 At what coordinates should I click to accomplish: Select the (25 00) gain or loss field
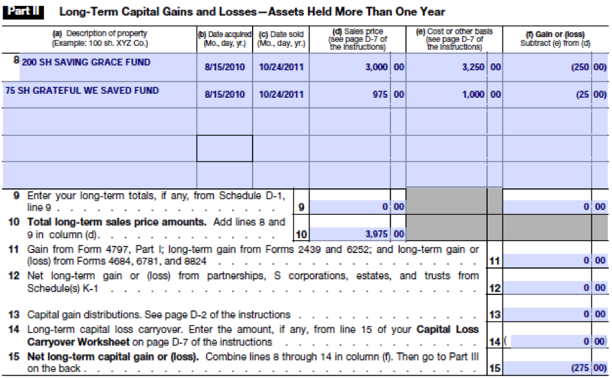[x=555, y=94]
